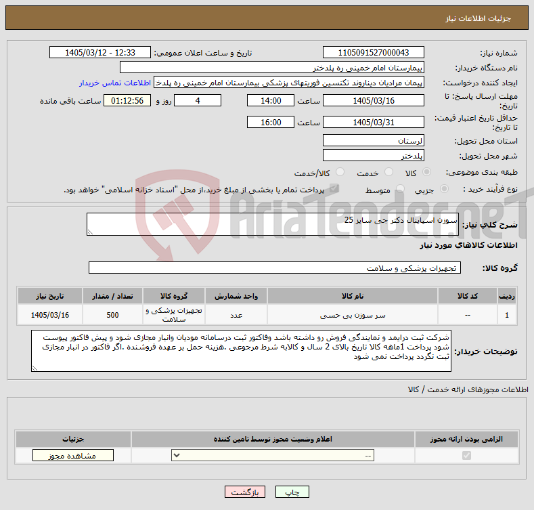534x510 pixels.
Task: Open the license status dropdown
Action: click(273, 455)
